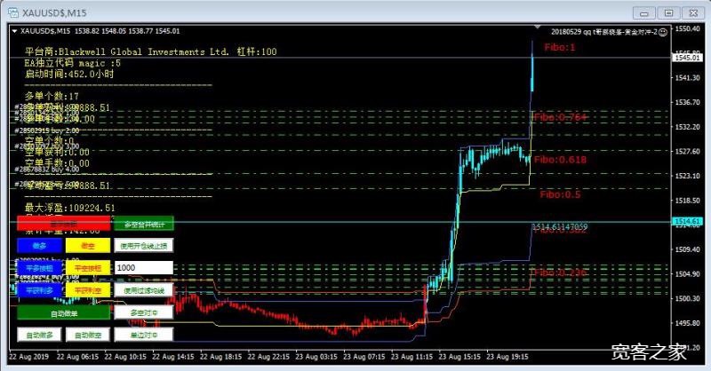Close the XAUUSD$,M15 chart window
This screenshot has width=711, height=371.
[x=693, y=13]
